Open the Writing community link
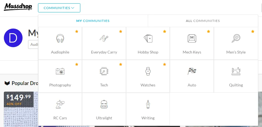262x127 pixels. click(148, 118)
